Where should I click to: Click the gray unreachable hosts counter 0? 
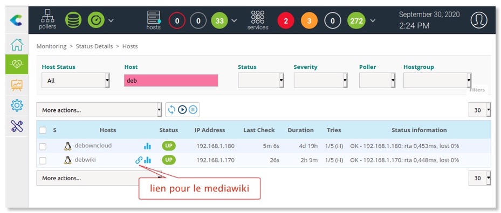pyautogui.click(x=198, y=21)
